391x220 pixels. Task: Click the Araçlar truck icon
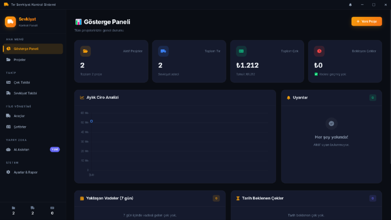click(x=8, y=116)
